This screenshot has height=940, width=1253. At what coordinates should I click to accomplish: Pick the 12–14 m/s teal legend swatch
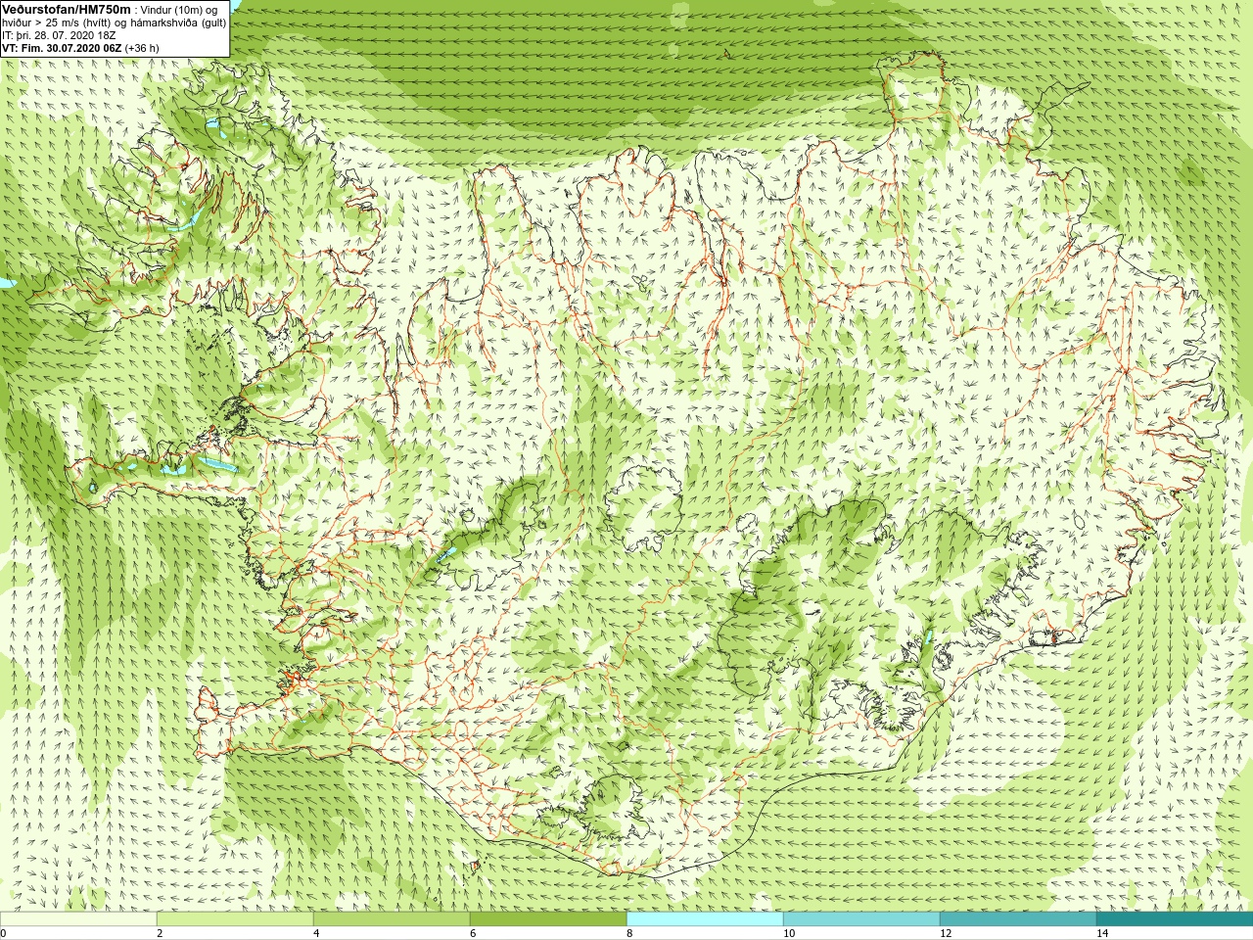click(1018, 919)
